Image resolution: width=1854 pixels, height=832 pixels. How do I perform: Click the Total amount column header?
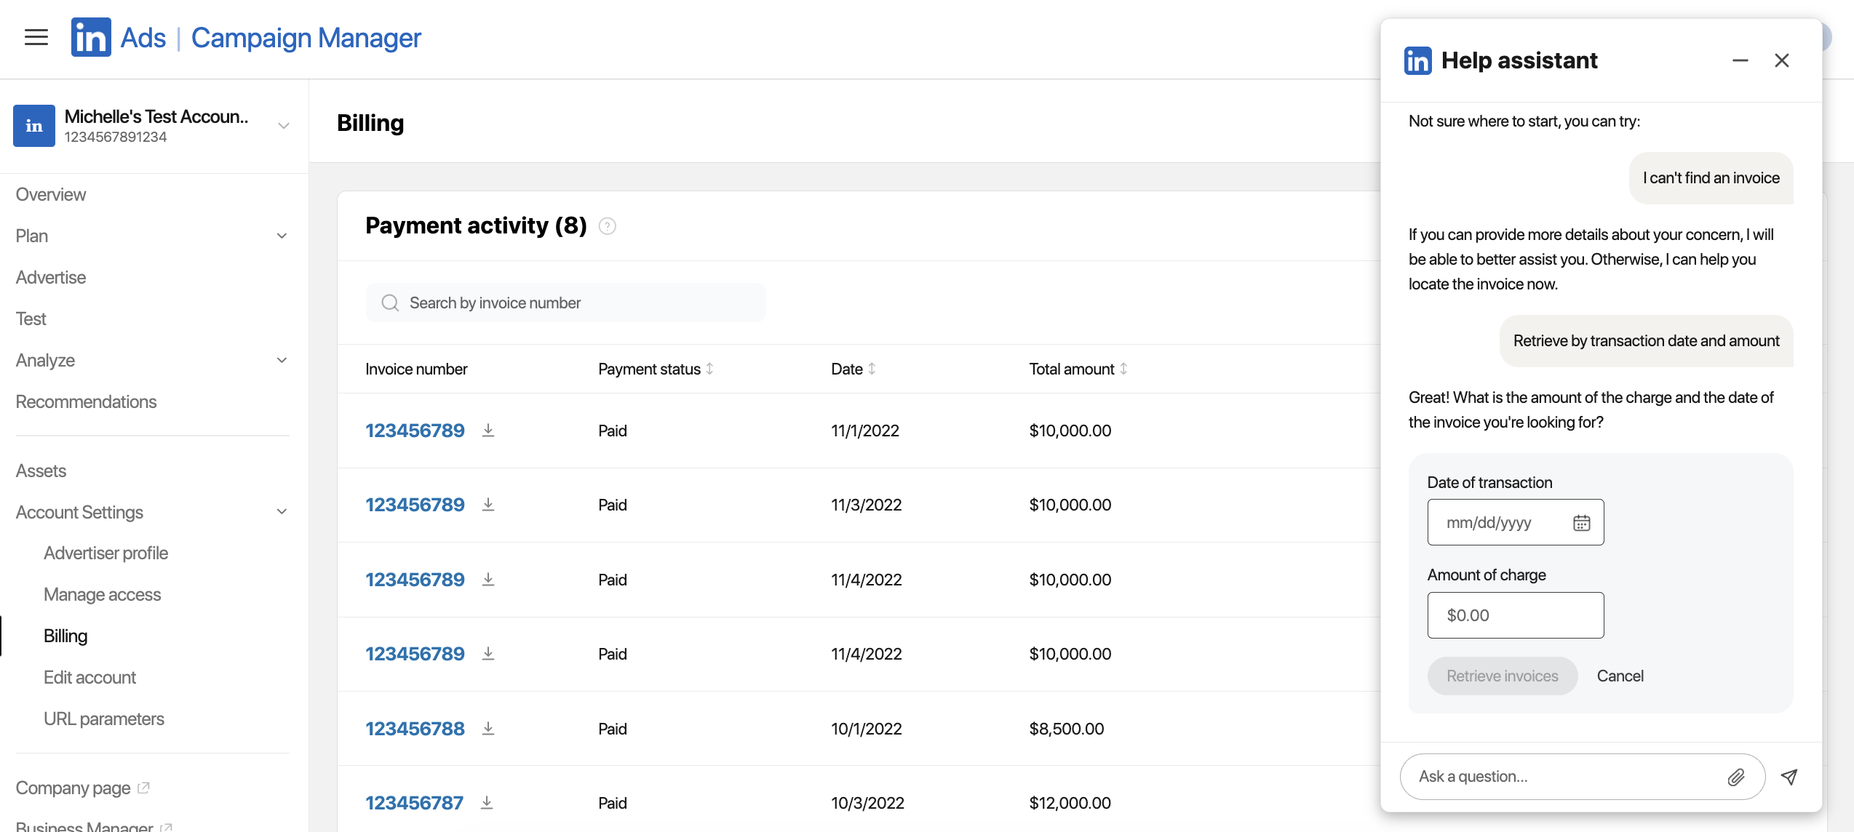coord(1072,369)
